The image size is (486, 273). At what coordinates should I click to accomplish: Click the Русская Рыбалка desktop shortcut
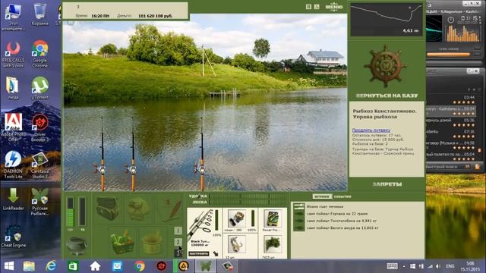[40, 202]
